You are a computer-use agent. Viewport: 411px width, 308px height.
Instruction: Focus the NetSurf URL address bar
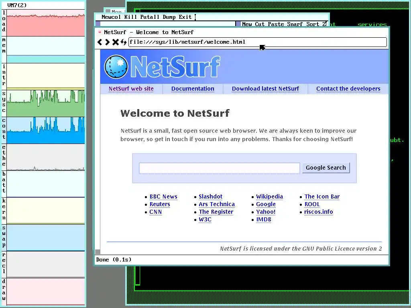click(257, 42)
